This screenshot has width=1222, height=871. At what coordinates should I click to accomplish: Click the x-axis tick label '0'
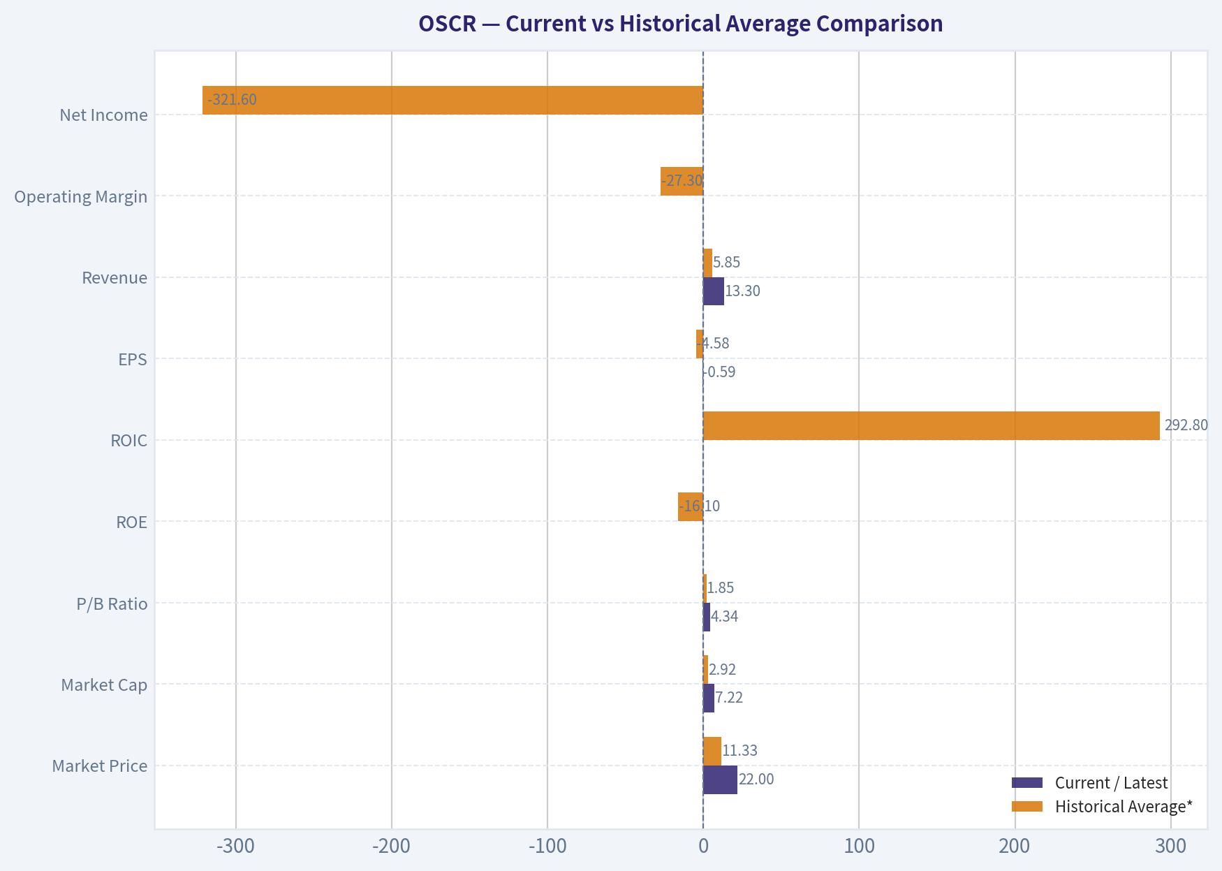[703, 846]
